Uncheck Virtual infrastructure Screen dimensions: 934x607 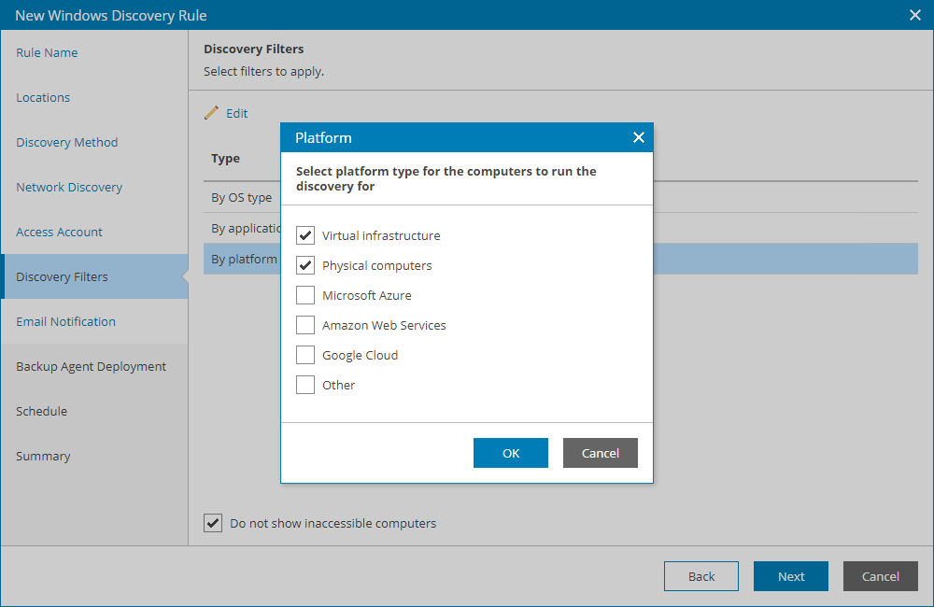pos(304,235)
